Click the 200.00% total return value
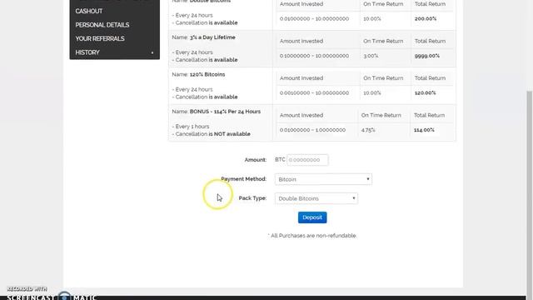This screenshot has width=533, height=300. pos(426,18)
